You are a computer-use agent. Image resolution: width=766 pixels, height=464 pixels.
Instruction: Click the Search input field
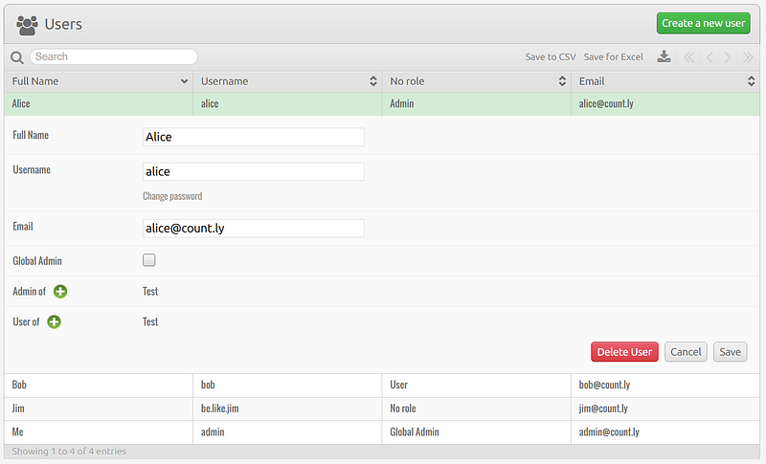coord(114,56)
